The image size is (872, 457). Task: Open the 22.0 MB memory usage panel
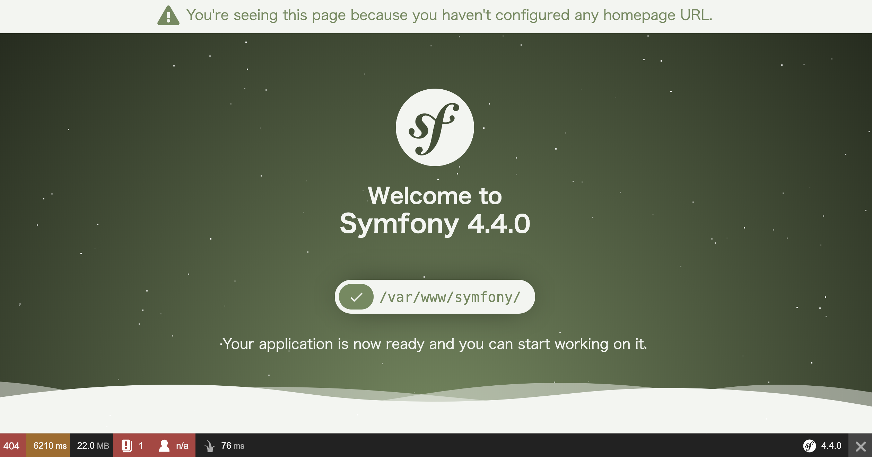point(91,446)
